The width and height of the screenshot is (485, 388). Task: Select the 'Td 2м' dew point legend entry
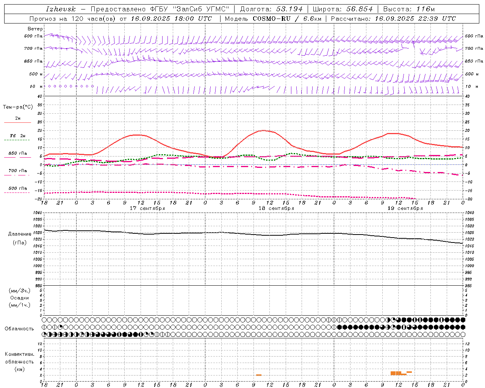pyautogui.click(x=18, y=136)
